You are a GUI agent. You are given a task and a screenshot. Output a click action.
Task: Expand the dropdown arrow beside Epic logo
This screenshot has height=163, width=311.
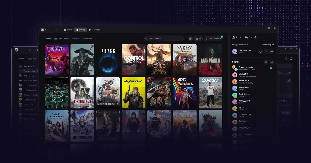46,30
